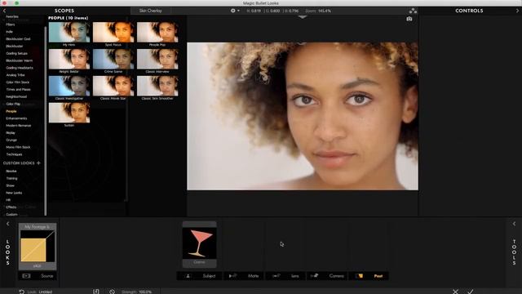Open the dropdown arrow beside the gear
The height and width of the screenshot is (294, 522).
pos(238,11)
